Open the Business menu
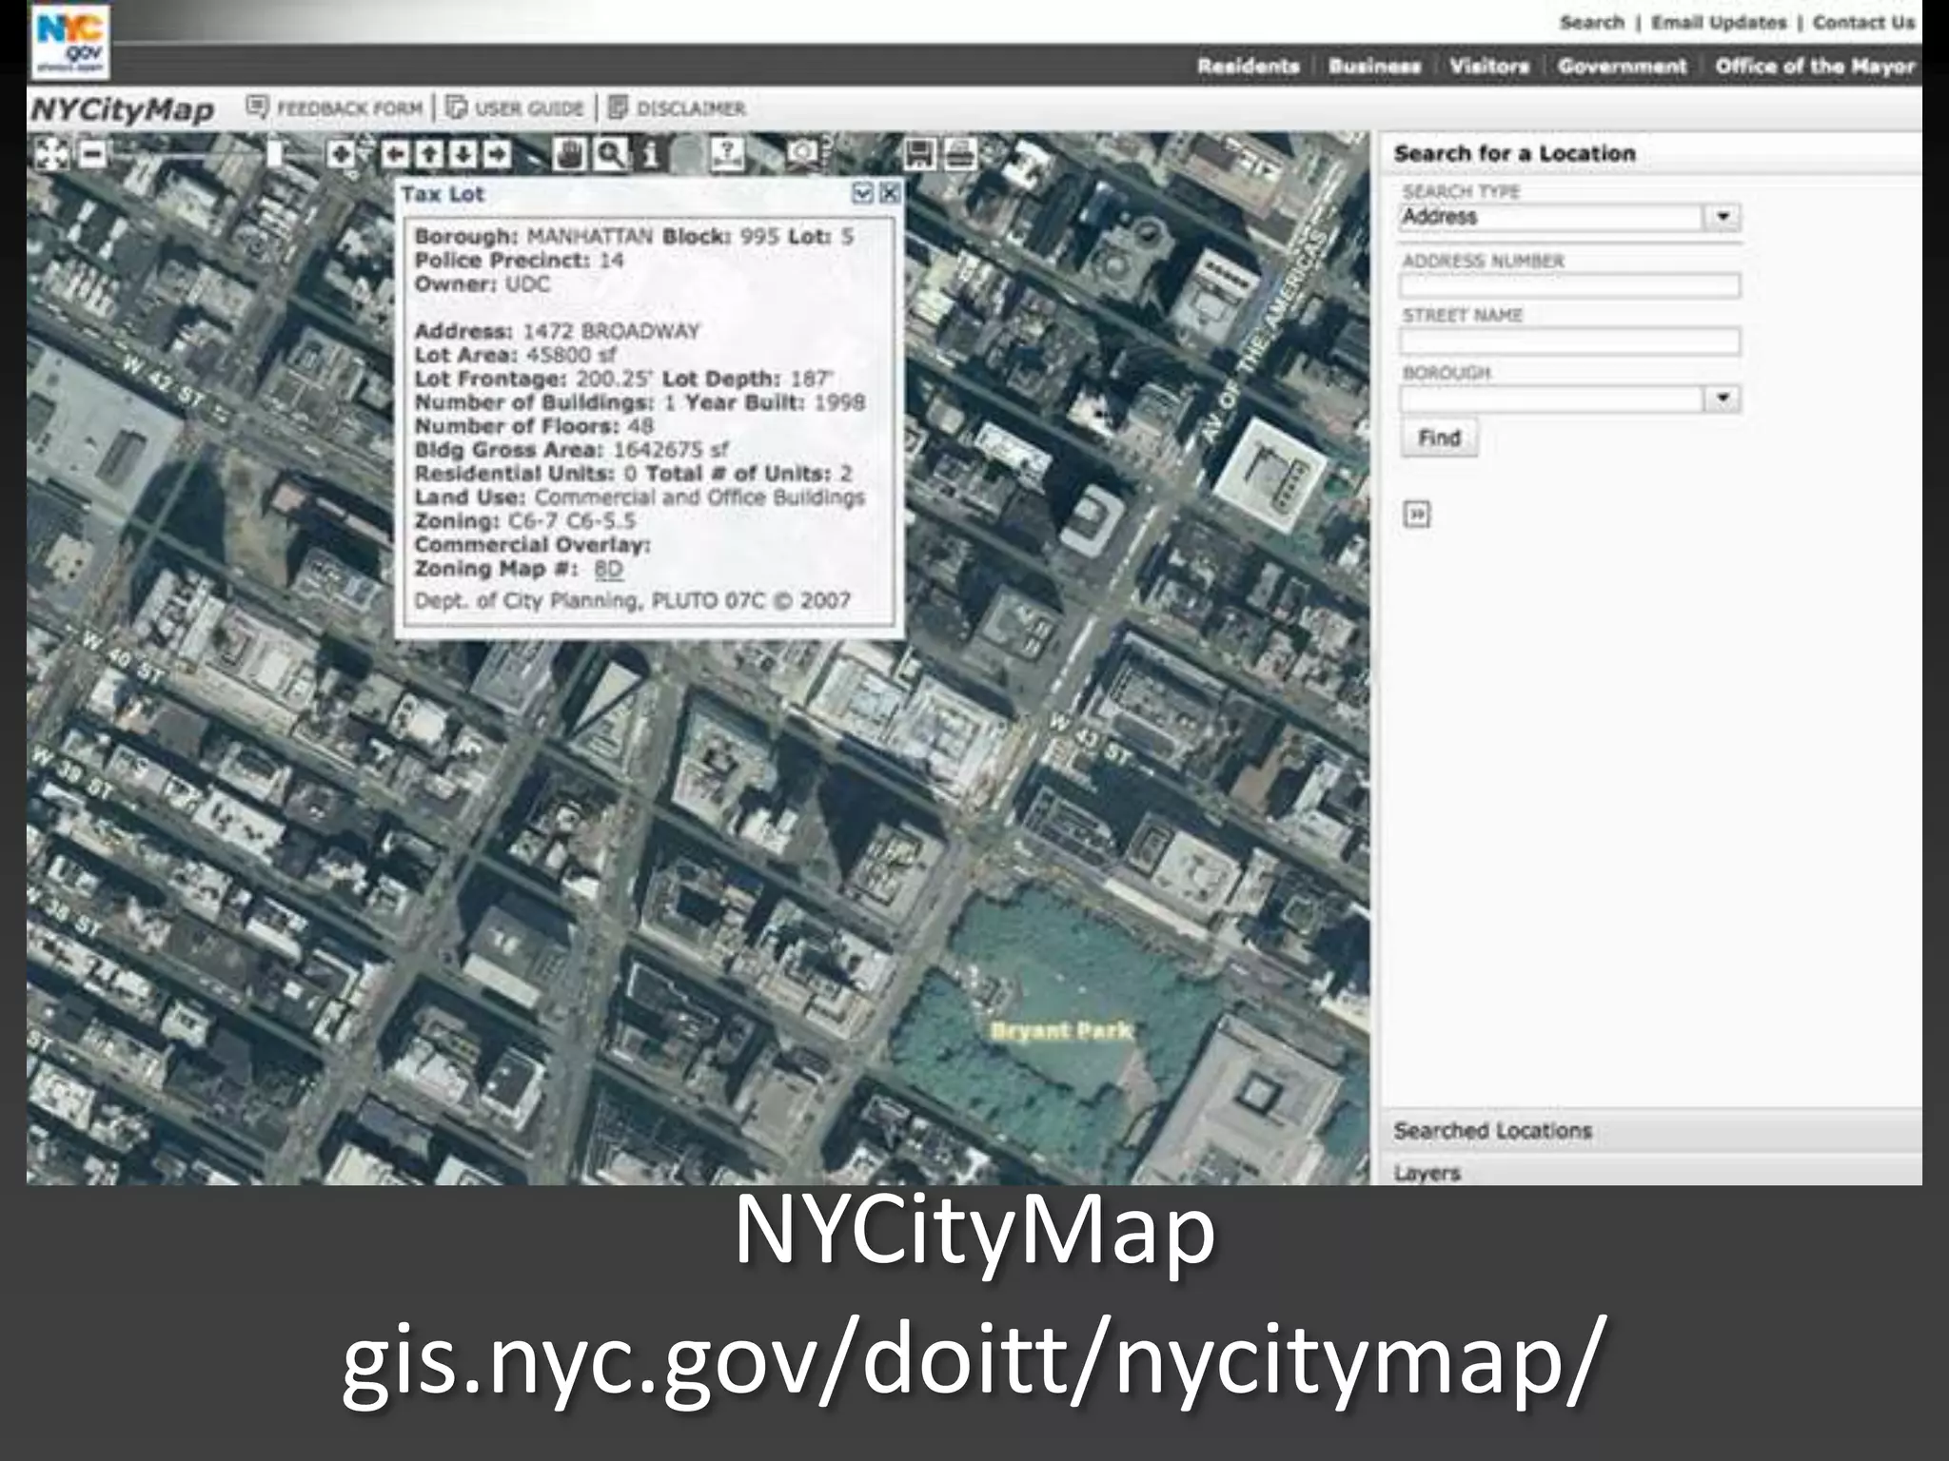This screenshot has width=1949, height=1461. pyautogui.click(x=1374, y=67)
